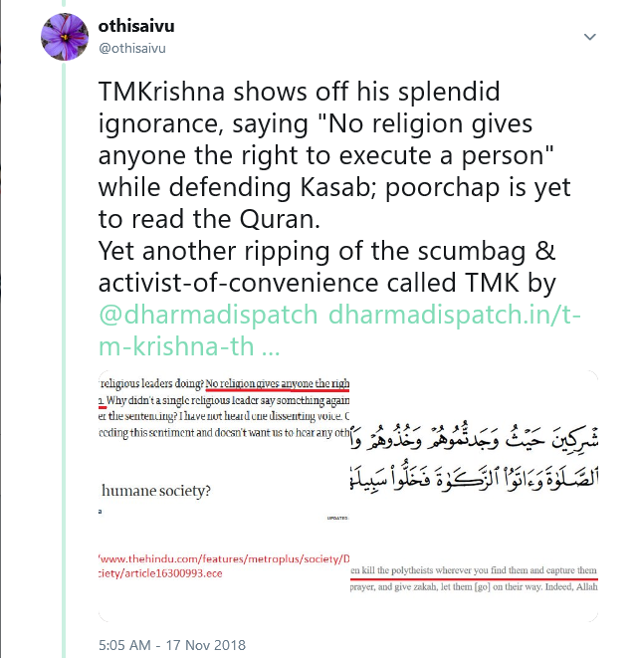Click the article16300993.ece URL fragment
The width and height of the screenshot is (637, 658).
pos(160,573)
